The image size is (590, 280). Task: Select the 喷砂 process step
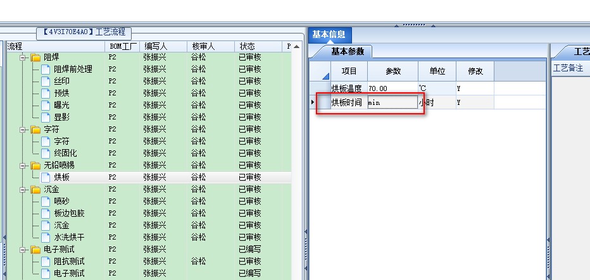click(x=61, y=202)
